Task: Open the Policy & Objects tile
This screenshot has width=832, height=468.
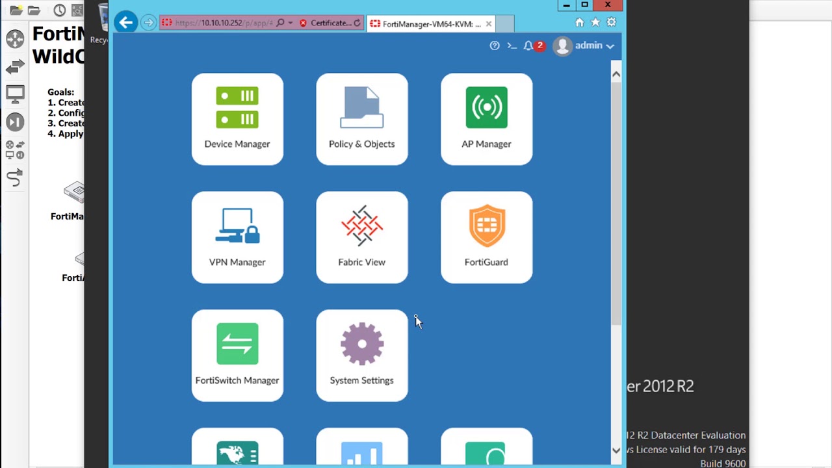Action: pyautogui.click(x=362, y=119)
